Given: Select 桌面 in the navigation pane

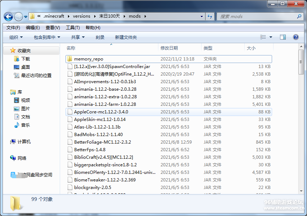Looking at the screenshot, I should pyautogui.click(x=25, y=67).
